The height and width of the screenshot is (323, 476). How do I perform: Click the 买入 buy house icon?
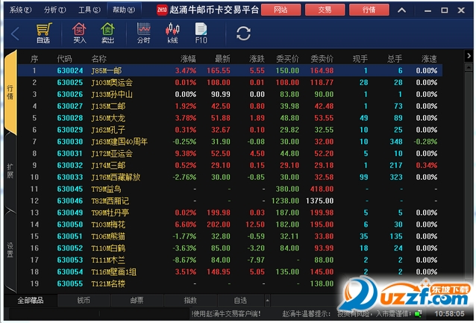[79, 33]
